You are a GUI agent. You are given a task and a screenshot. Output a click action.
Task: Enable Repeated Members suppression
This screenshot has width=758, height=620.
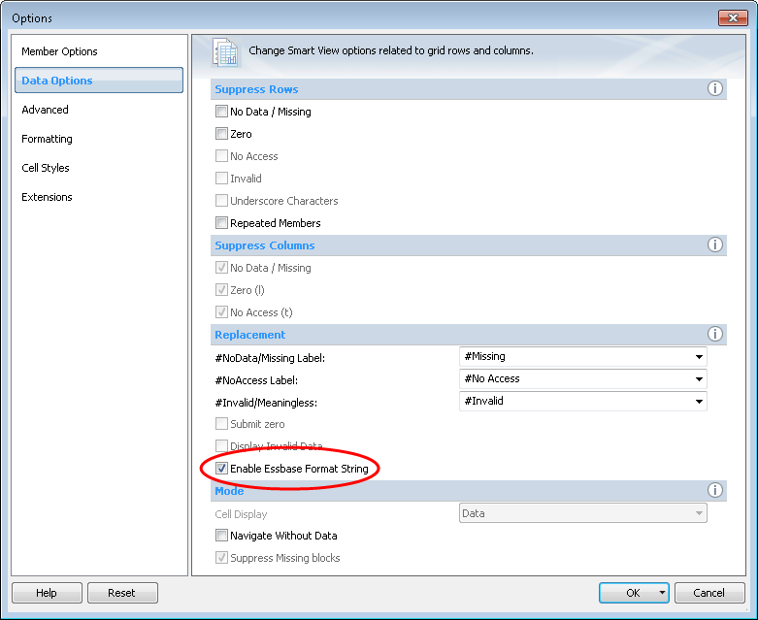coord(221,223)
